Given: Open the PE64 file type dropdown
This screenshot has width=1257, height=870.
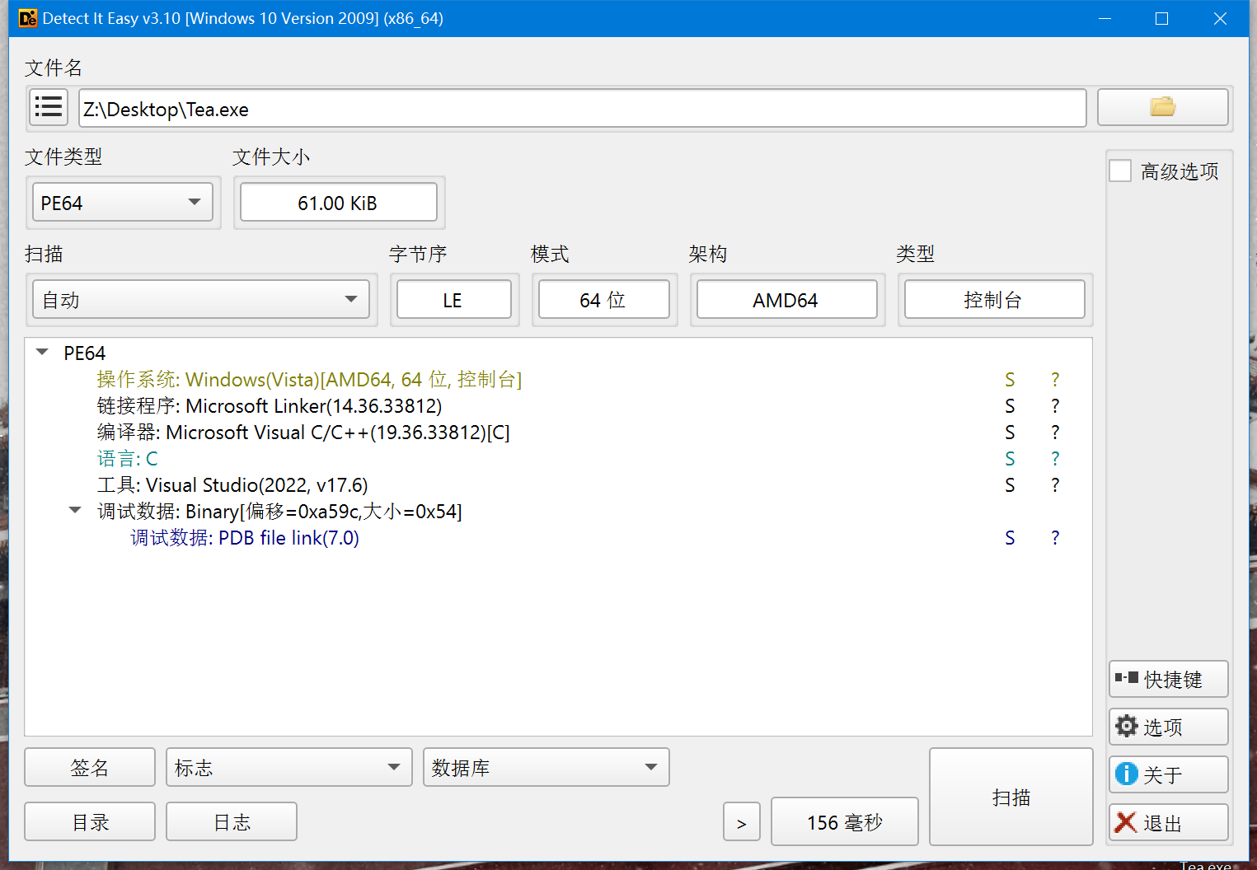Looking at the screenshot, I should tap(123, 203).
